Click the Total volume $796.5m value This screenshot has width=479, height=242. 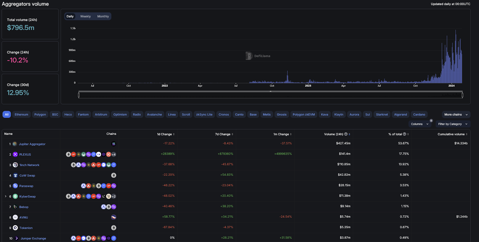tap(21, 28)
